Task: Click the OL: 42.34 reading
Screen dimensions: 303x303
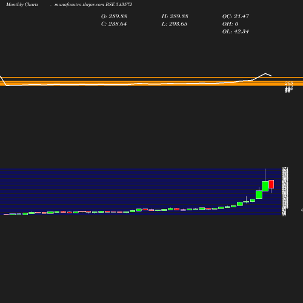Action: (236, 32)
